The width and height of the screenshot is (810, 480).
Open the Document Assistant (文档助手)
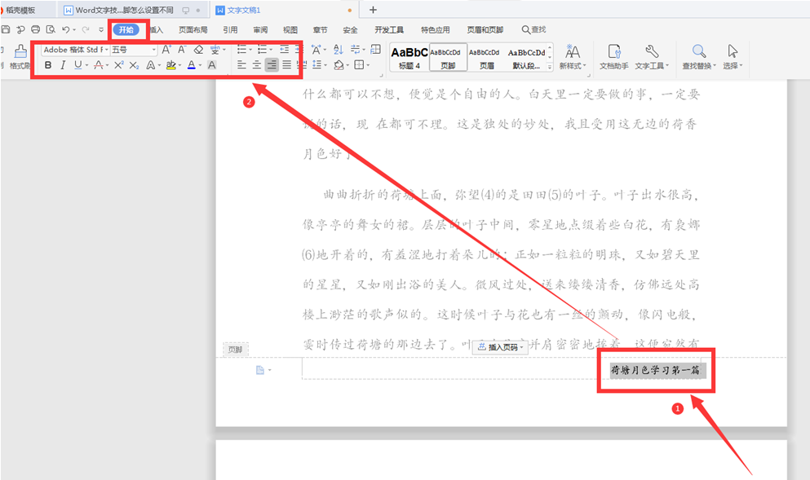pyautogui.click(x=613, y=57)
